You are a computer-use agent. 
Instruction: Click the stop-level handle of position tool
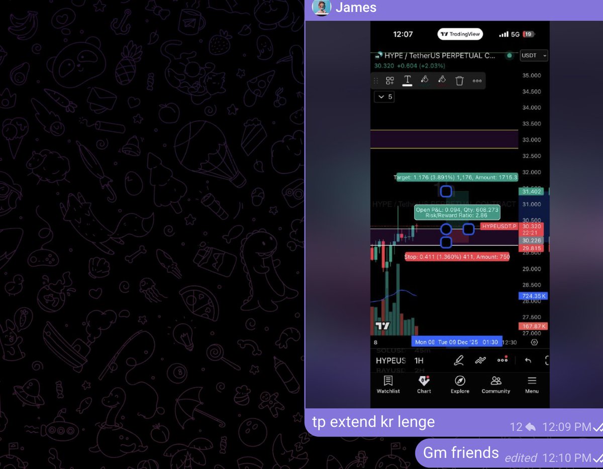point(446,243)
